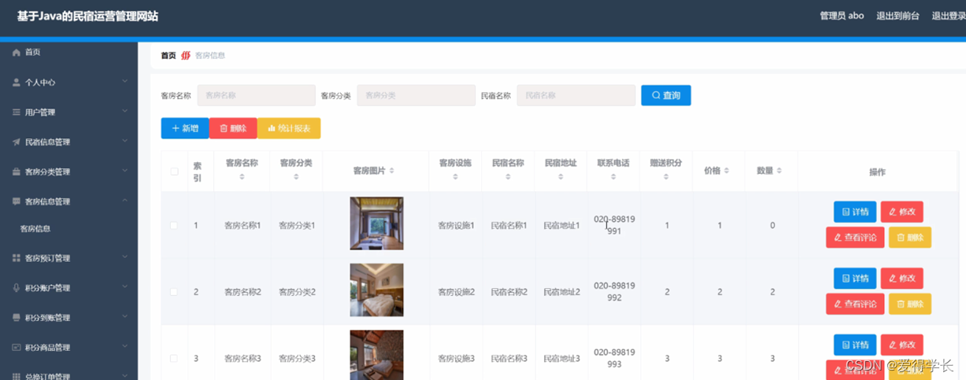Image resolution: width=966 pixels, height=380 pixels.
Task: Expand the 用户管理 menu chevron
Action: coord(124,112)
